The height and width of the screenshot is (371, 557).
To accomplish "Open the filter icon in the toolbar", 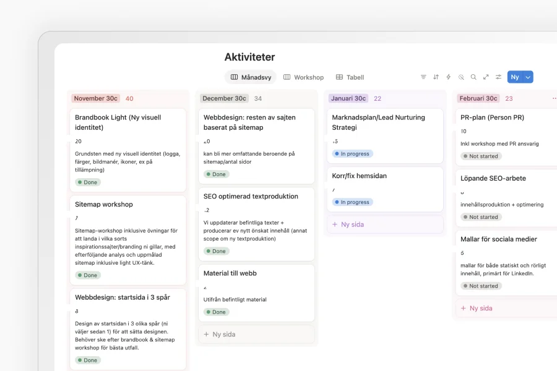I will pyautogui.click(x=423, y=77).
